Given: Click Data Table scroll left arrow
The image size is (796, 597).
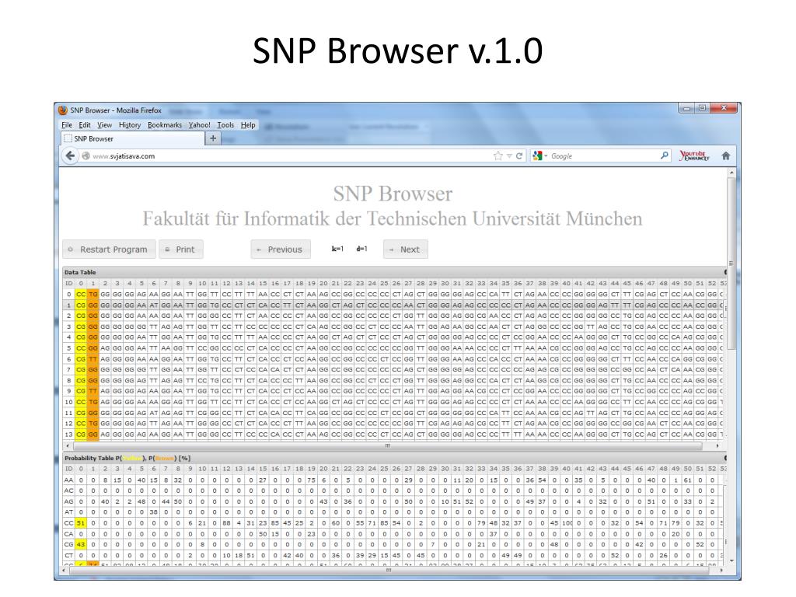Looking at the screenshot, I should [68, 445].
